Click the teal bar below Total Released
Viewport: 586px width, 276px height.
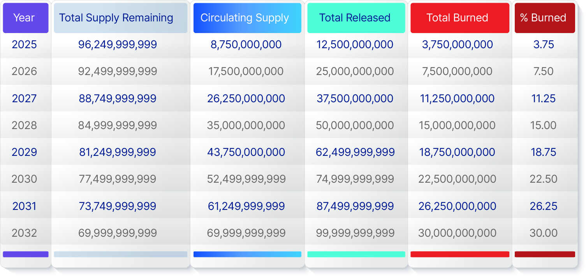coord(356,254)
